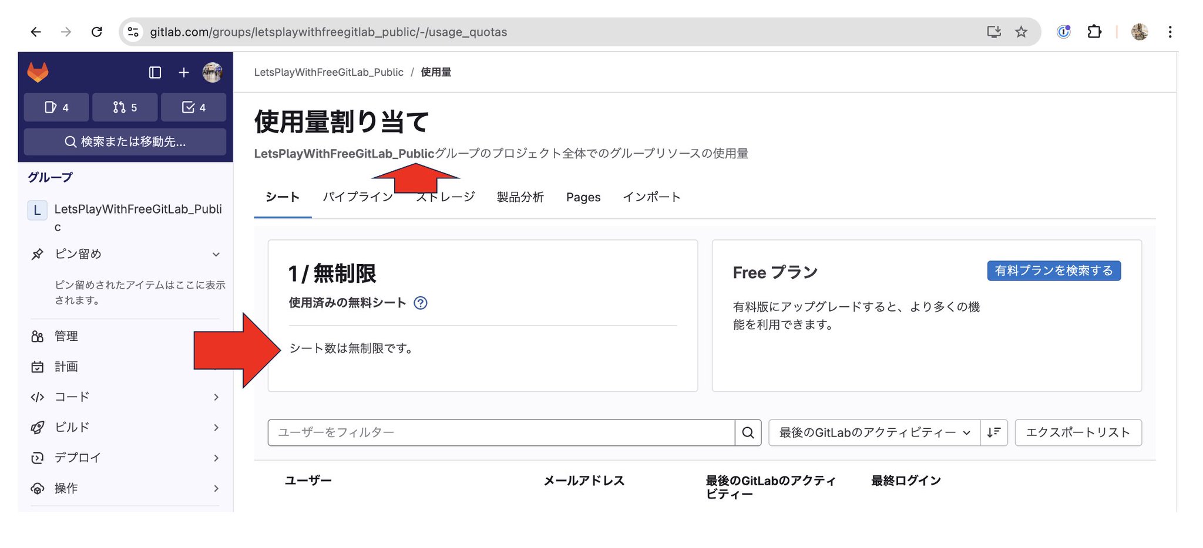1203x548 pixels.
Task: Open the 管理 sidebar menu
Action: pos(125,336)
